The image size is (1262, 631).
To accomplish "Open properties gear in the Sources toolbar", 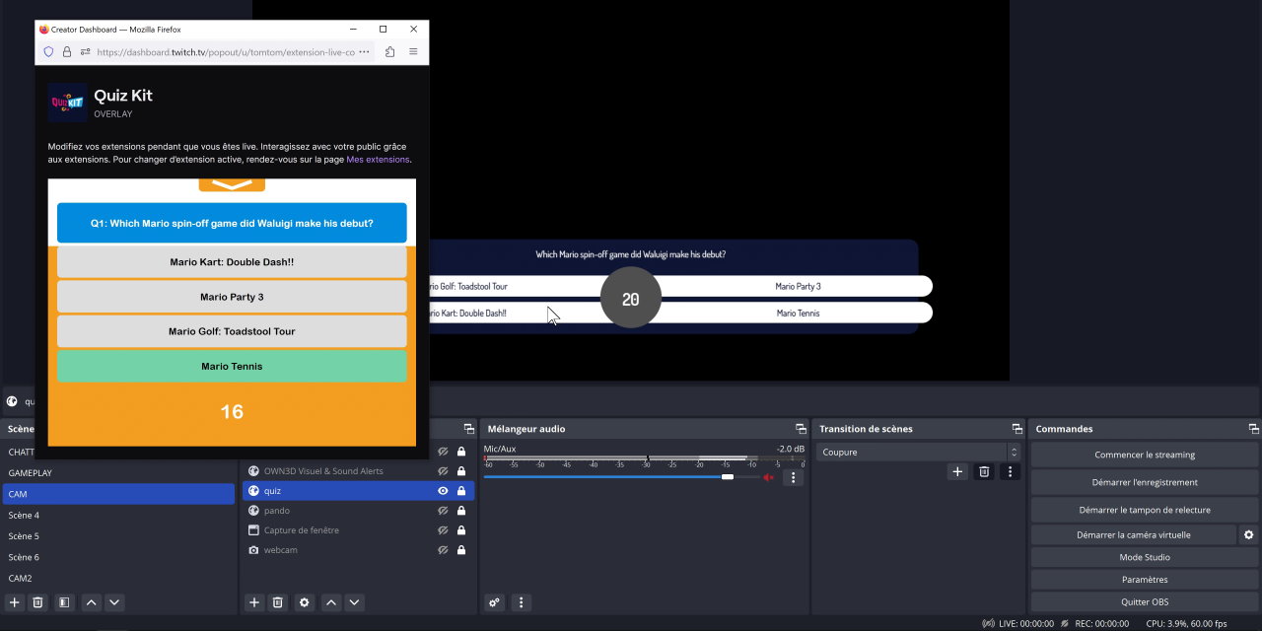I will coord(305,602).
